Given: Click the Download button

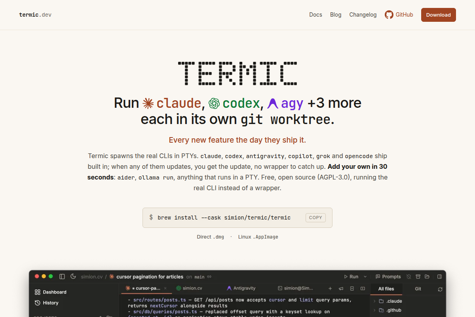Looking at the screenshot, I should pyautogui.click(x=439, y=15).
